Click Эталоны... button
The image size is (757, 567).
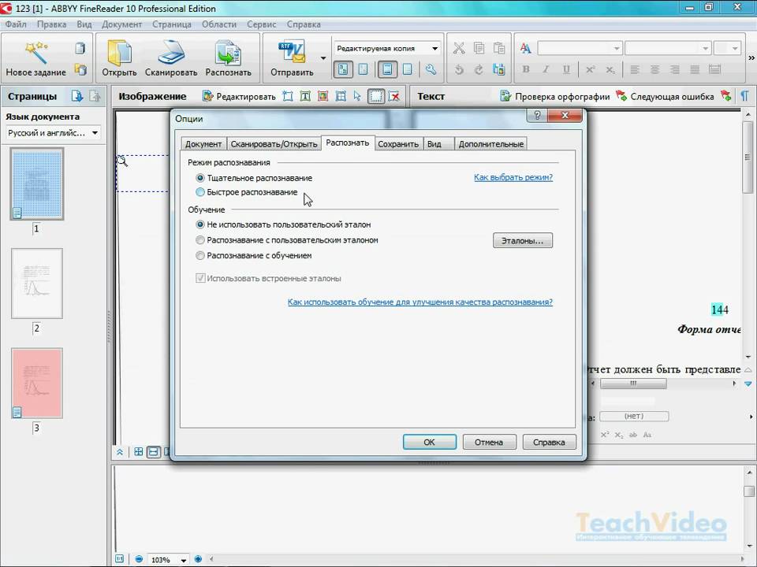point(522,241)
